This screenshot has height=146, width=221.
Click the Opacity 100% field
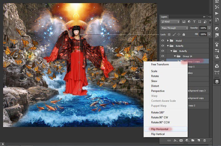(x=203, y=28)
